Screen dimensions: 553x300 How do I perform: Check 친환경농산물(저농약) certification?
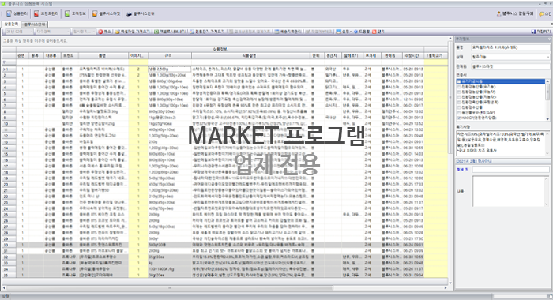(x=458, y=97)
